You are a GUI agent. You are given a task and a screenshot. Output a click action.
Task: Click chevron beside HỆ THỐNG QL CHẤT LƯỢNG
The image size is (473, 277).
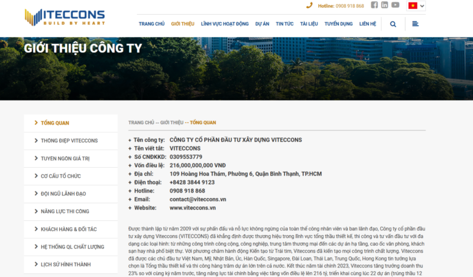click(x=36, y=246)
